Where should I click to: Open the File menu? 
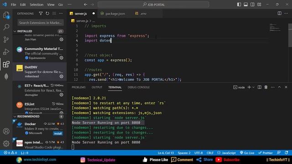point(13,5)
